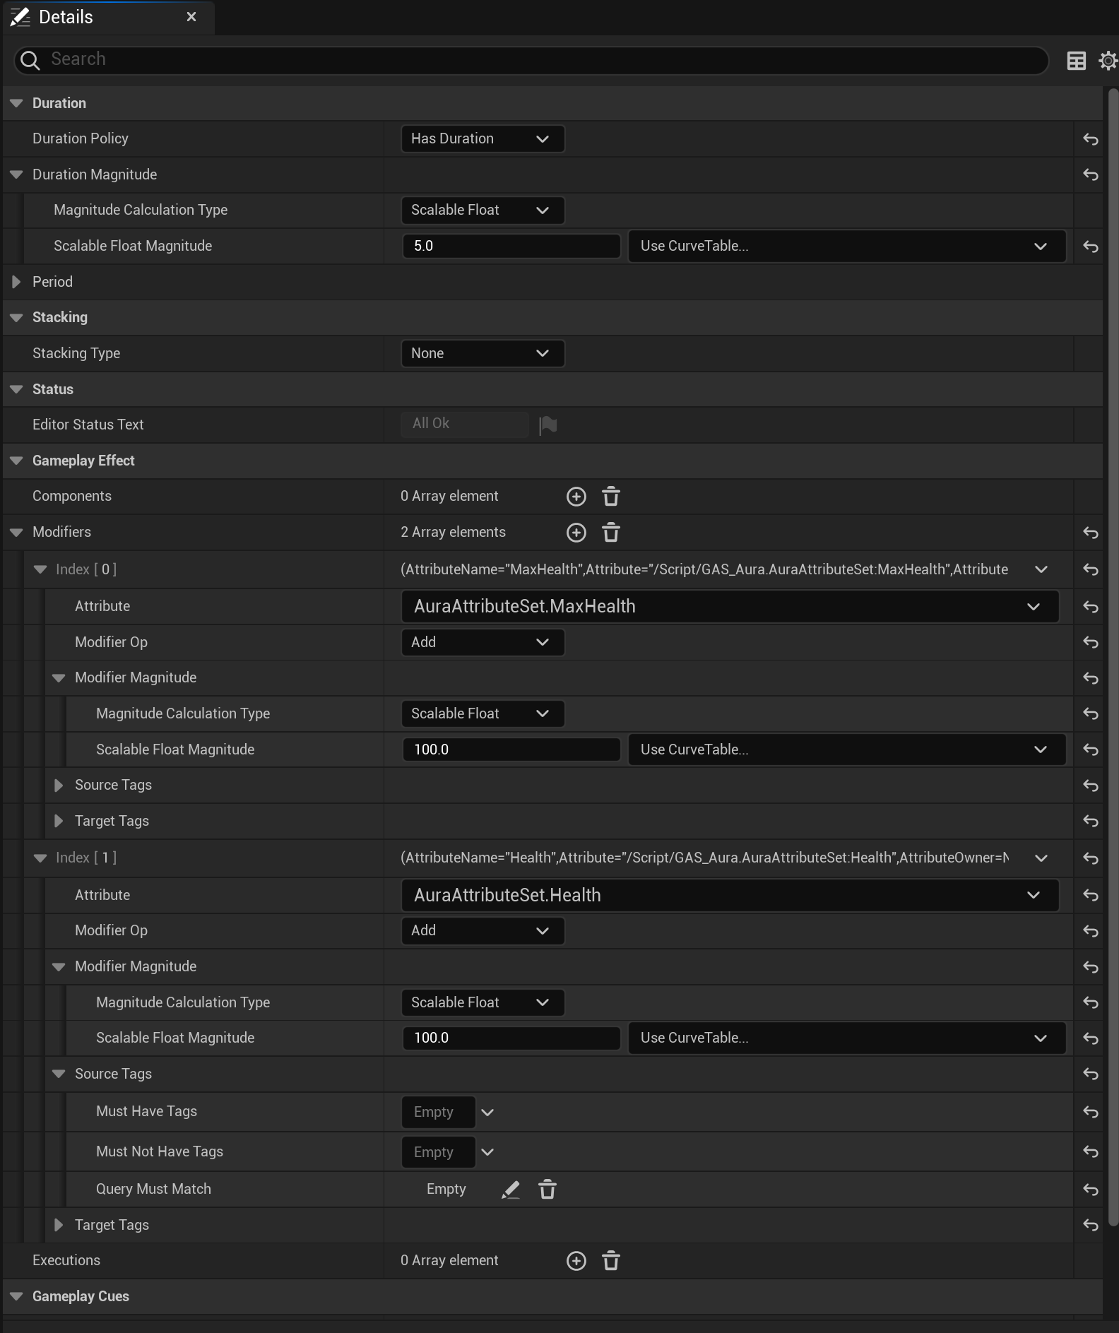The height and width of the screenshot is (1333, 1119).
Task: Add a new element to Components array
Action: coord(576,497)
